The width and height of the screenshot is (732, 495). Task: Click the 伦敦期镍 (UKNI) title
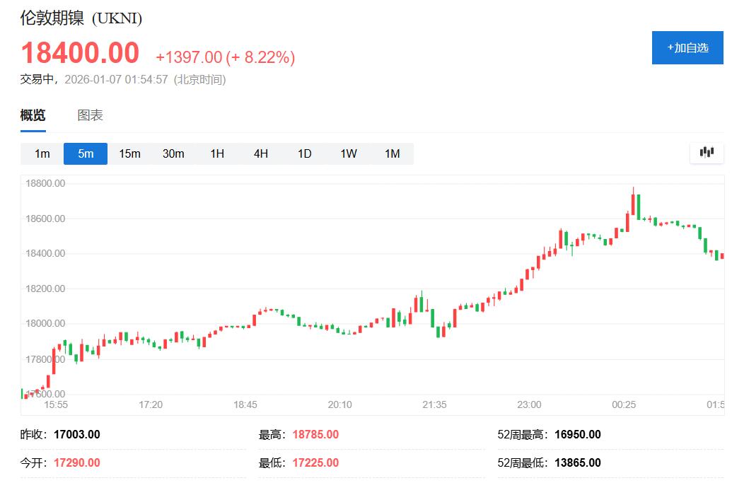pyautogui.click(x=81, y=18)
